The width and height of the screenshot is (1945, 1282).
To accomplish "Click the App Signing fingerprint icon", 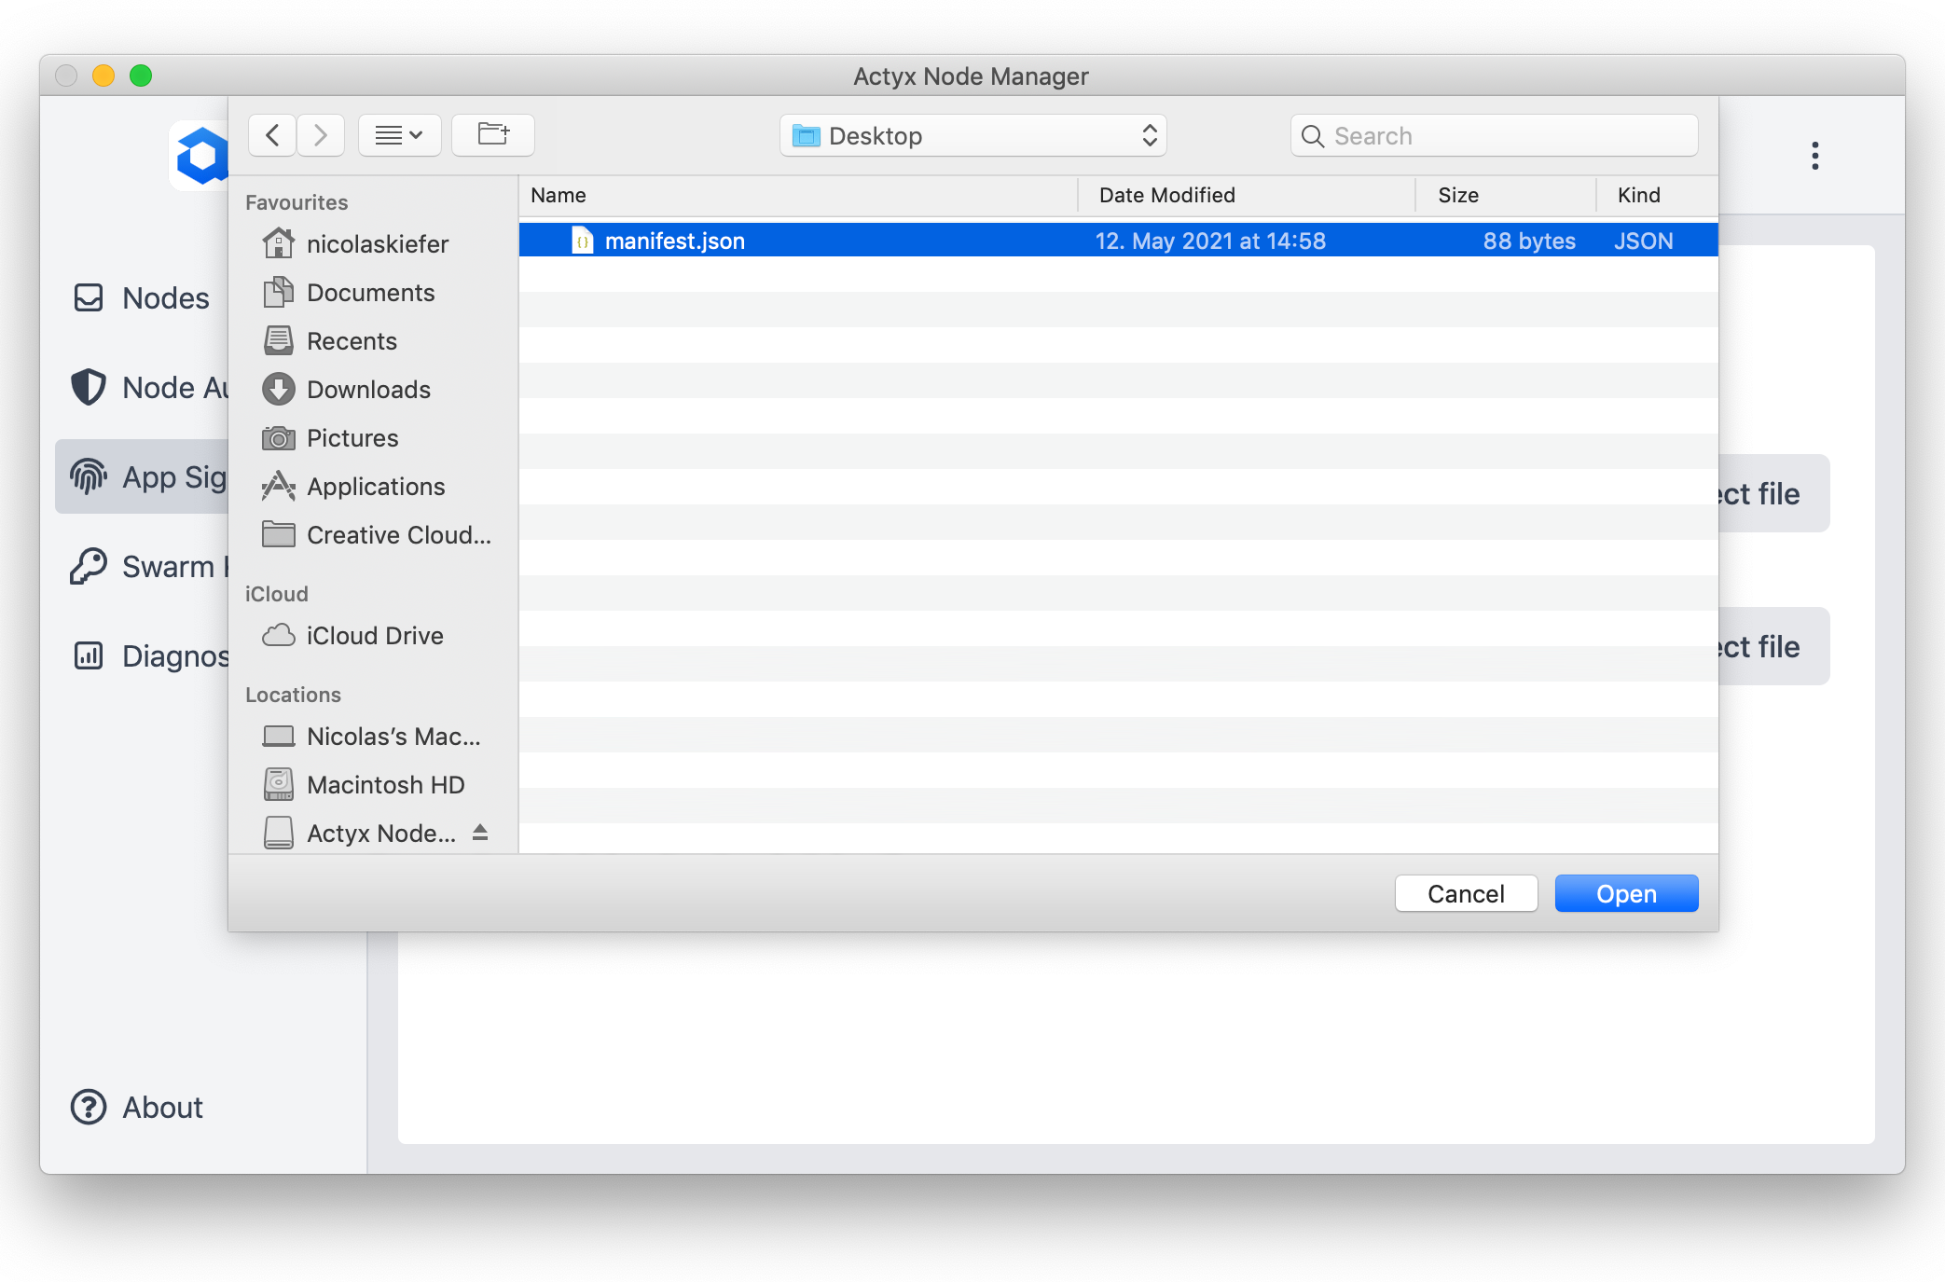I will point(89,476).
